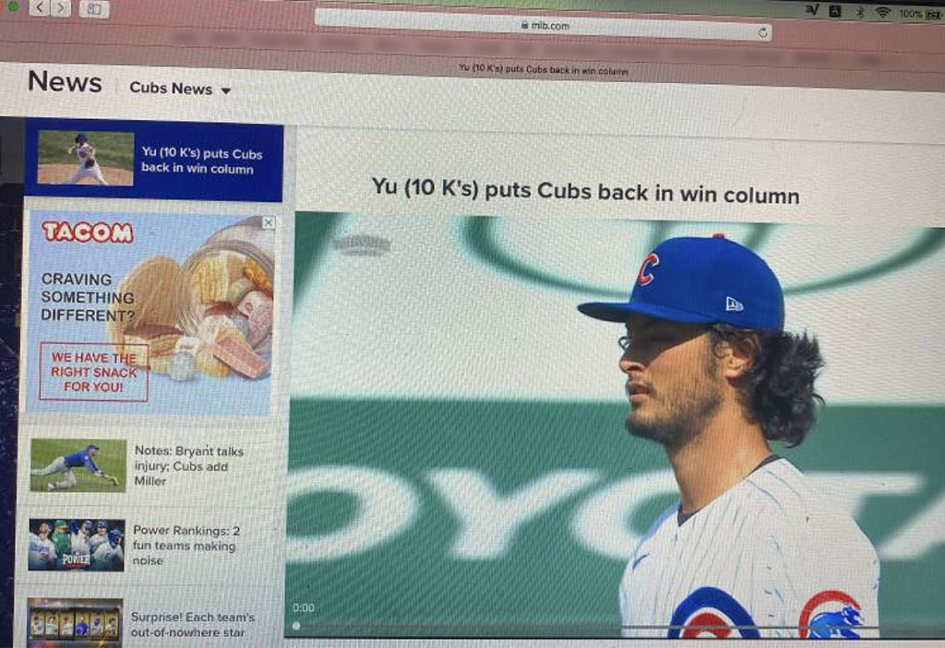Screen dimensions: 945x648
Task: Open Surprise! Each team's out-of-nowhere star story
Action: tap(192, 625)
